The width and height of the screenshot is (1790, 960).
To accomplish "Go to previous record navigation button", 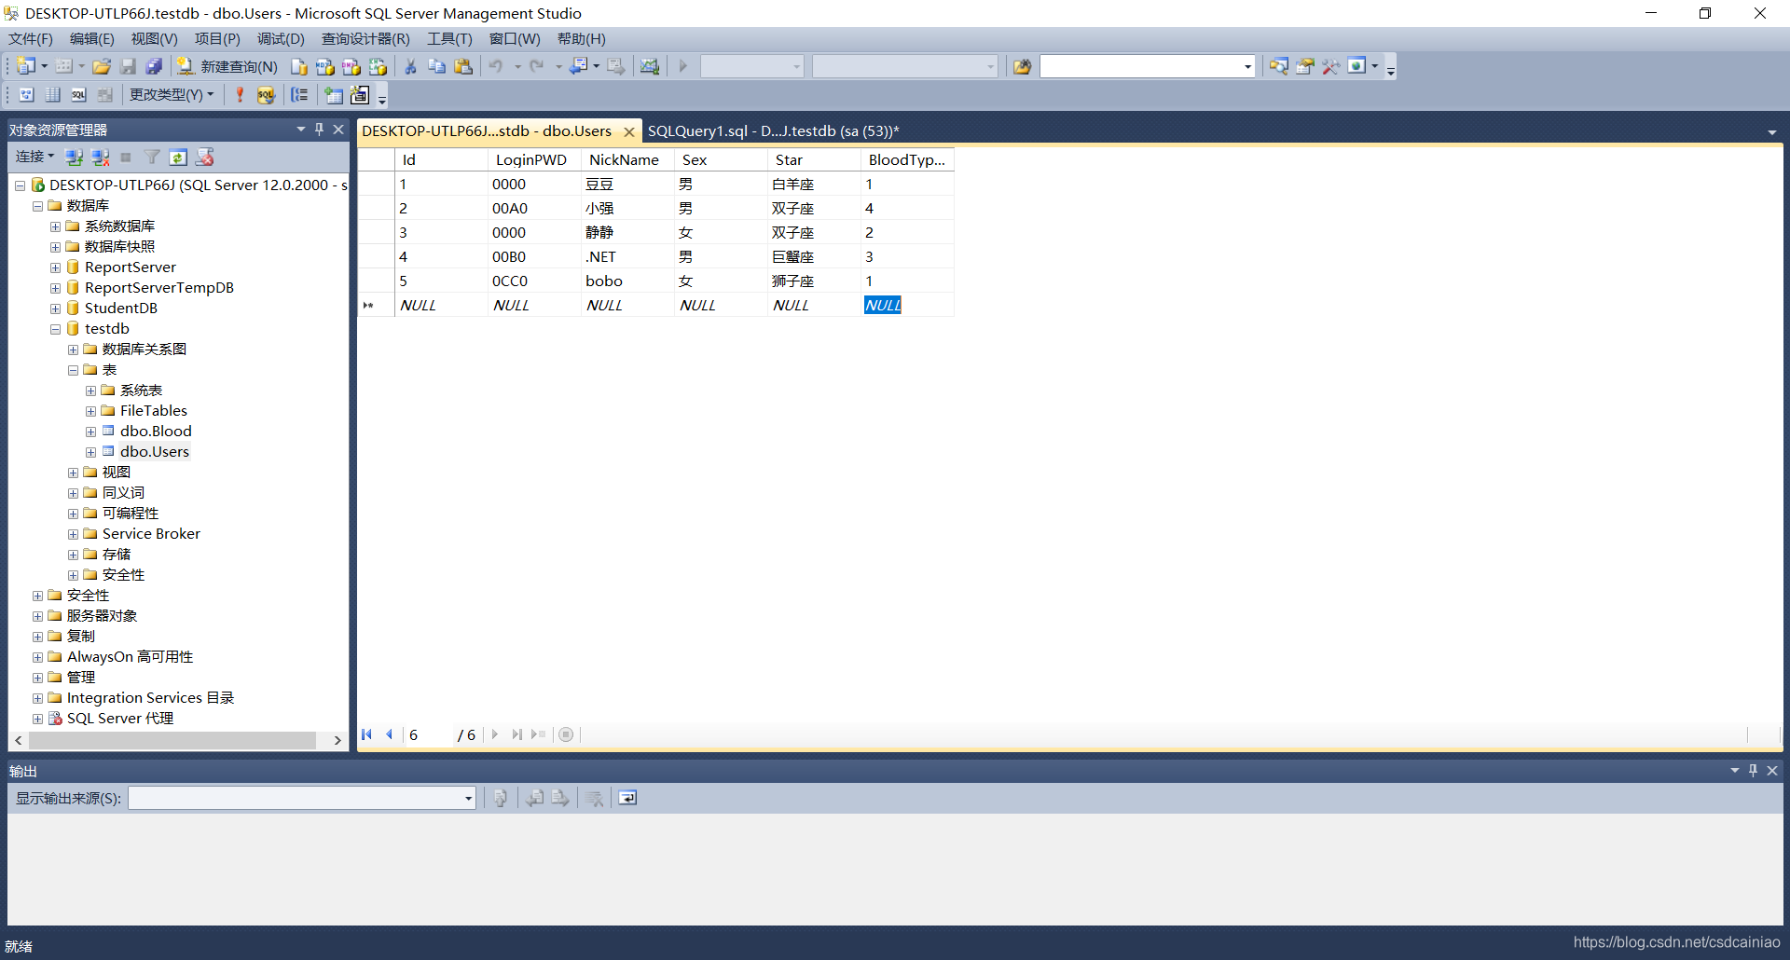I will click(389, 734).
